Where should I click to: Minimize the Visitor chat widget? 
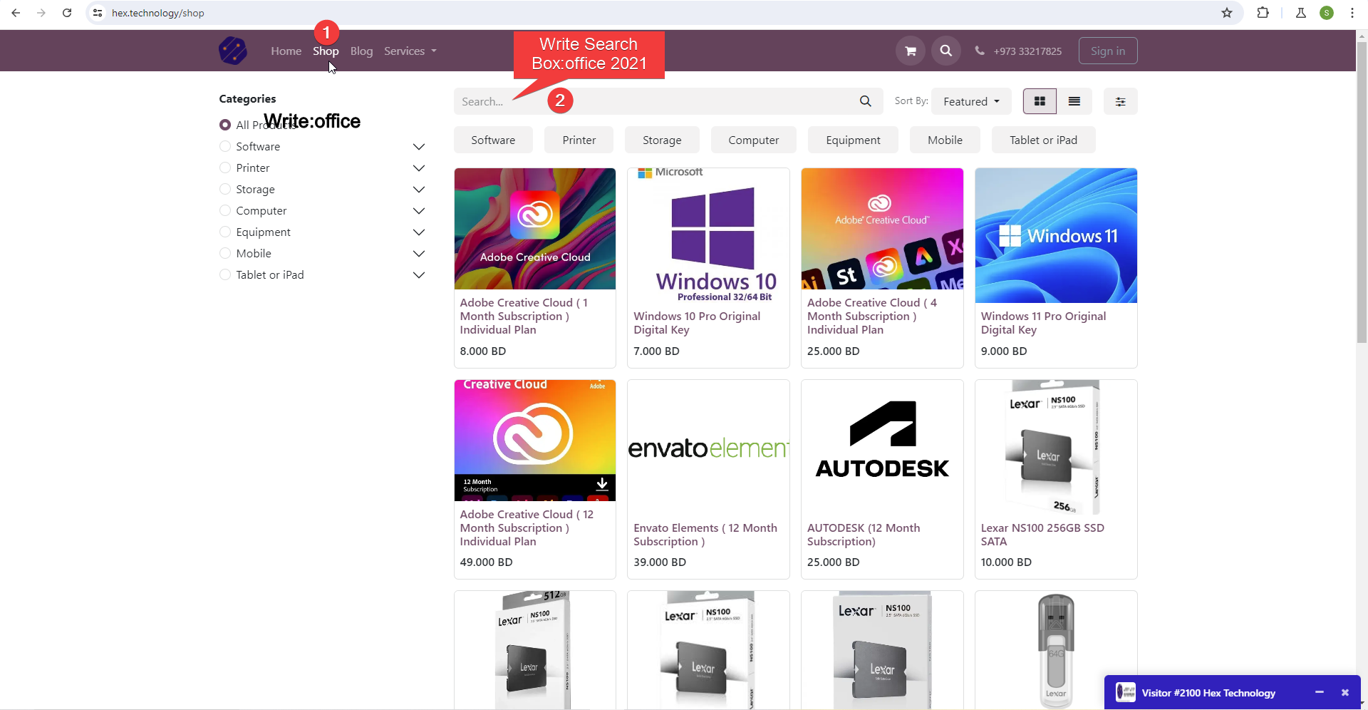tap(1320, 692)
